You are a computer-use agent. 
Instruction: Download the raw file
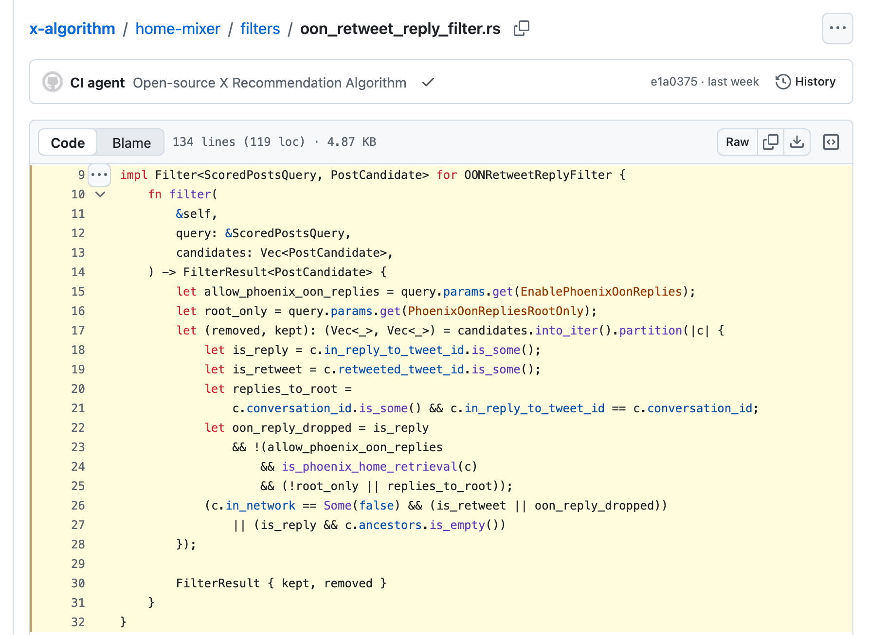click(797, 142)
